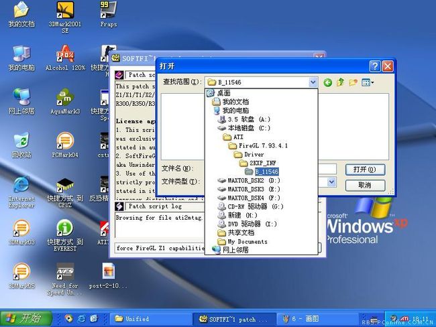The image size is (436, 327).
Task: Click the green Back arrow in the Open dialog
Action: (328, 82)
